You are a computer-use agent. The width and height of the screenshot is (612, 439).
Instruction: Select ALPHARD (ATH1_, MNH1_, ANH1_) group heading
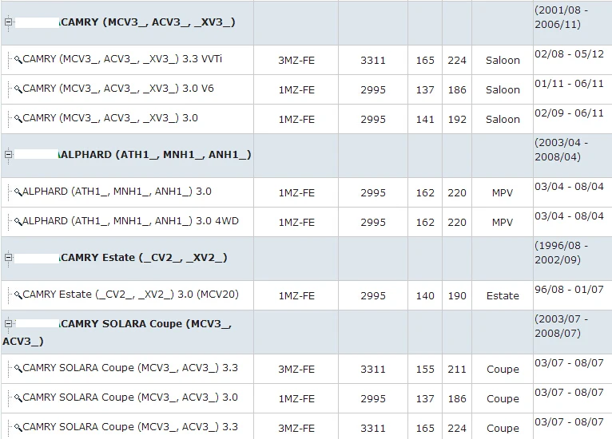point(155,155)
